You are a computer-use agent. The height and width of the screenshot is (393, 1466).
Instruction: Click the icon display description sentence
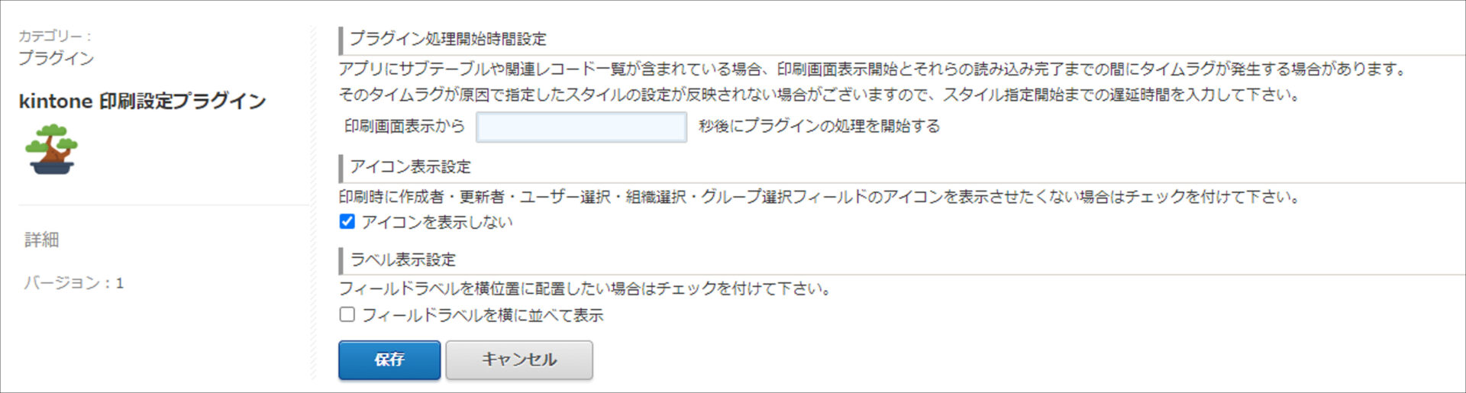[820, 197]
